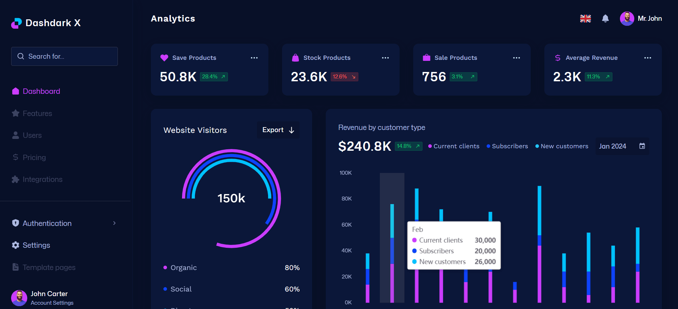Toggle Current clients legend series
Image resolution: width=678 pixels, height=309 pixels.
coord(454,146)
